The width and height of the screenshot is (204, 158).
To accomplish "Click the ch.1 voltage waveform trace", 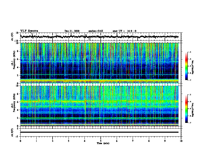I will (99, 37).
